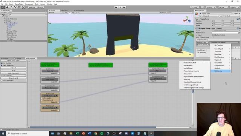Enable Show all nodes checkbox
Screen dimensions: 241x136
pyautogui.click(x=2, y=80)
